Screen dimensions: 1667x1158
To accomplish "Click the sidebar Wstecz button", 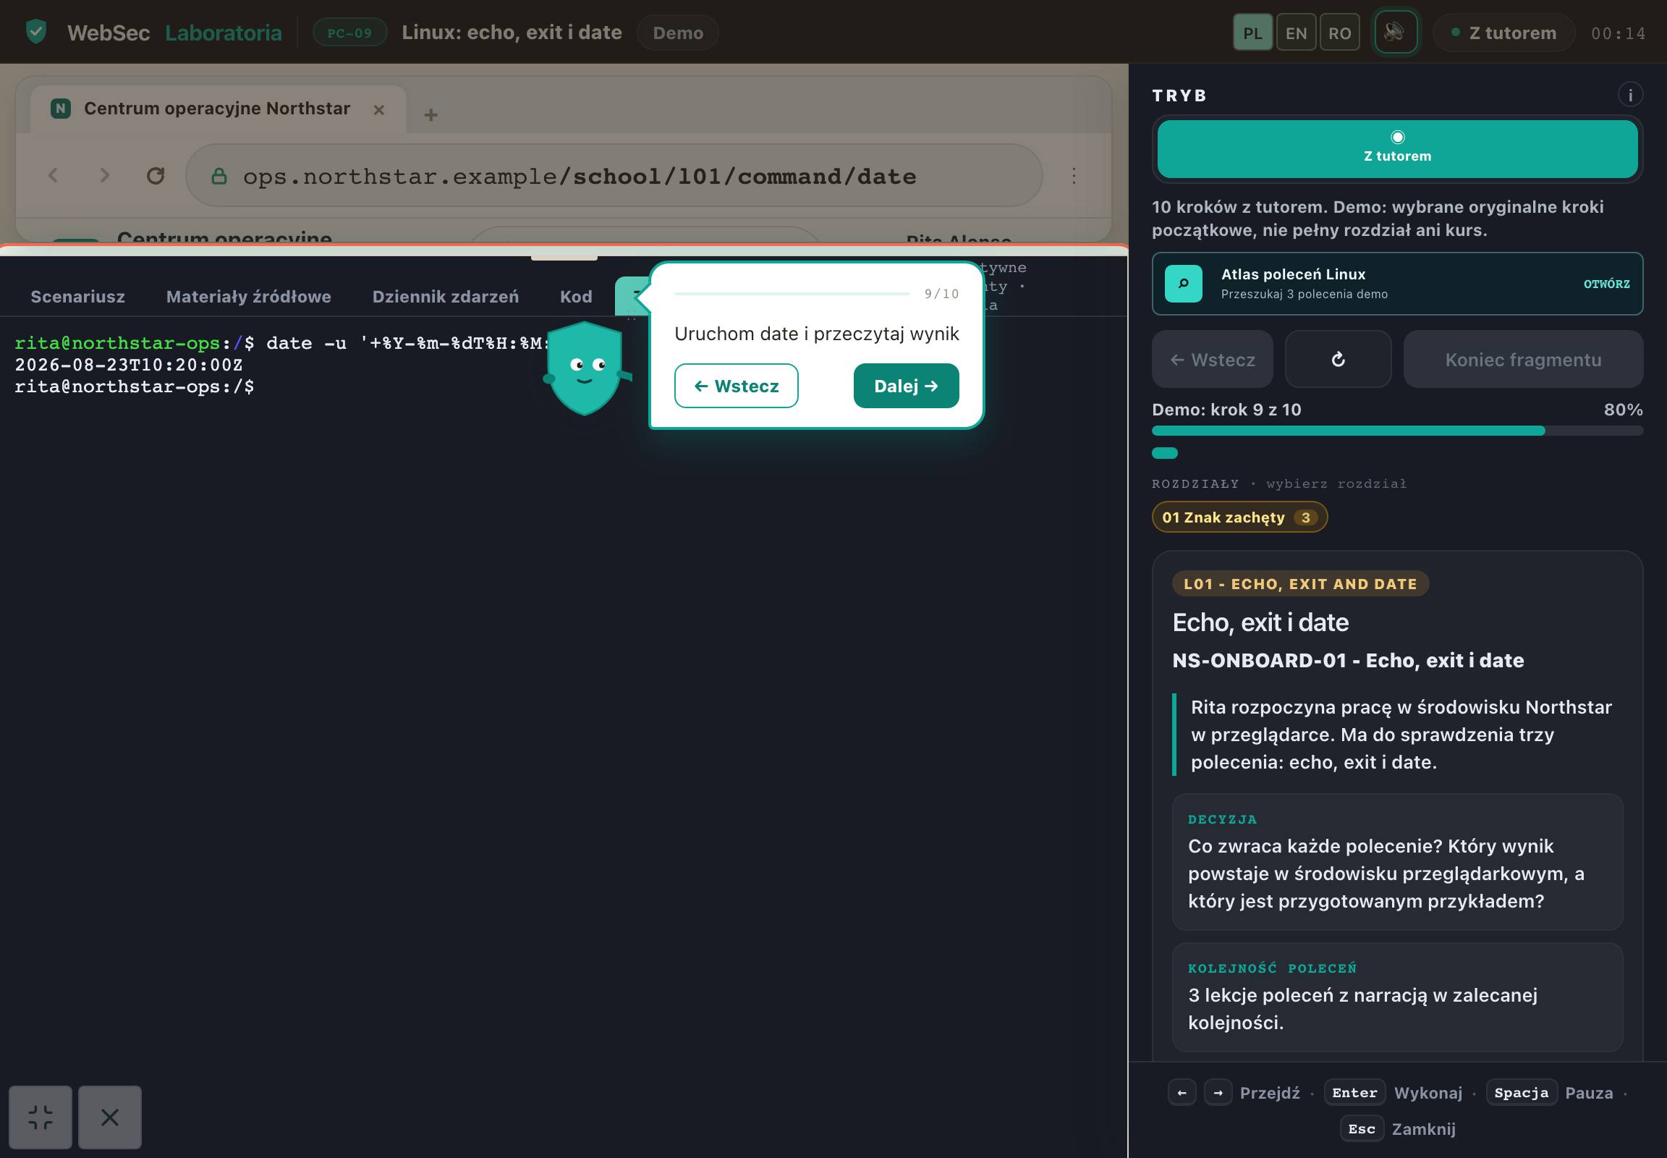I will (1211, 359).
